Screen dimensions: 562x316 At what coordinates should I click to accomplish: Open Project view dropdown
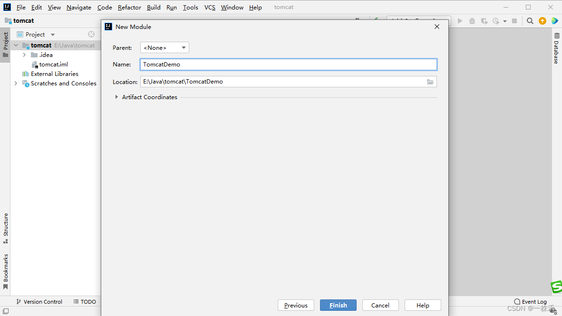pos(53,35)
